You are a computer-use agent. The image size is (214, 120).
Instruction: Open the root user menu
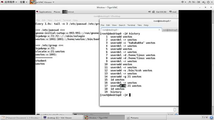coord(173,12)
